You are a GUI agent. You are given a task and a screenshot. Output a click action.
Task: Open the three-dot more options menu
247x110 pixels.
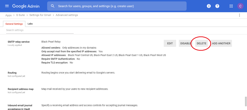pyautogui.click(x=239, y=15)
